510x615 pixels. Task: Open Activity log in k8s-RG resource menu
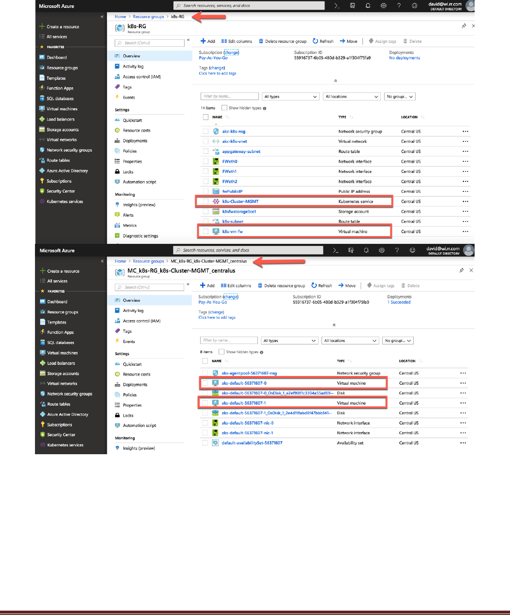pos(133,67)
